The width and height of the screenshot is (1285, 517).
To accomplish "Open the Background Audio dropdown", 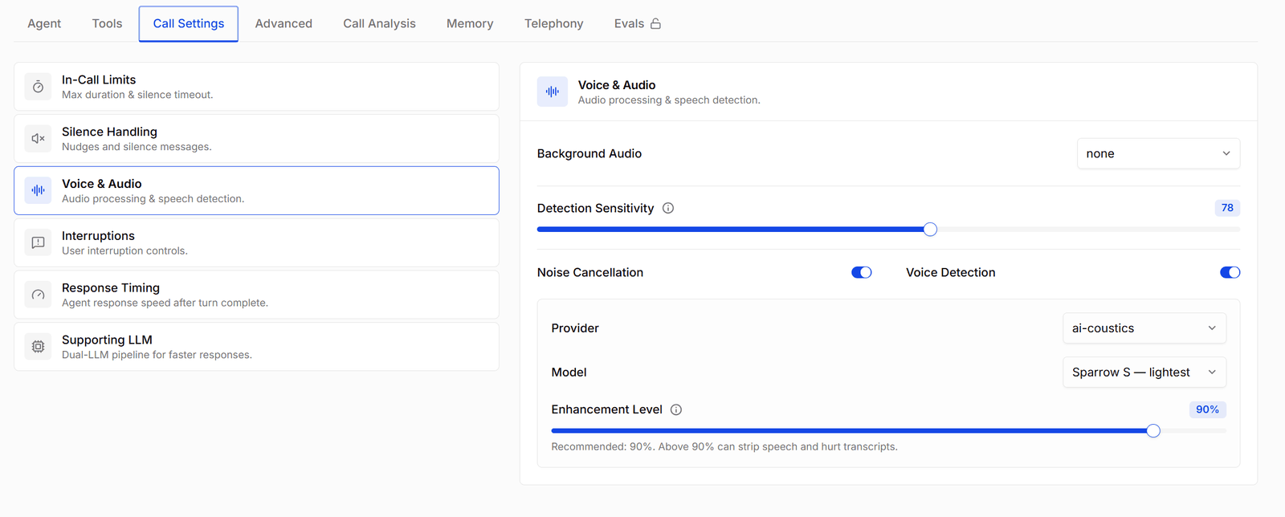I will pos(1158,153).
